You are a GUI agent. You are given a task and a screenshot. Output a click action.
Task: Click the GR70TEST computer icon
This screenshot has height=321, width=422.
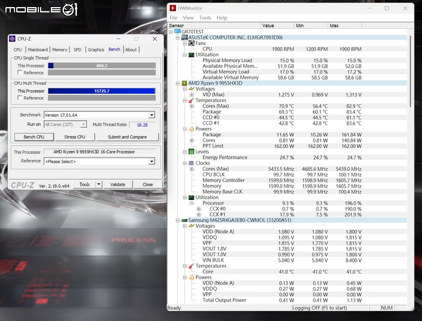pos(177,32)
